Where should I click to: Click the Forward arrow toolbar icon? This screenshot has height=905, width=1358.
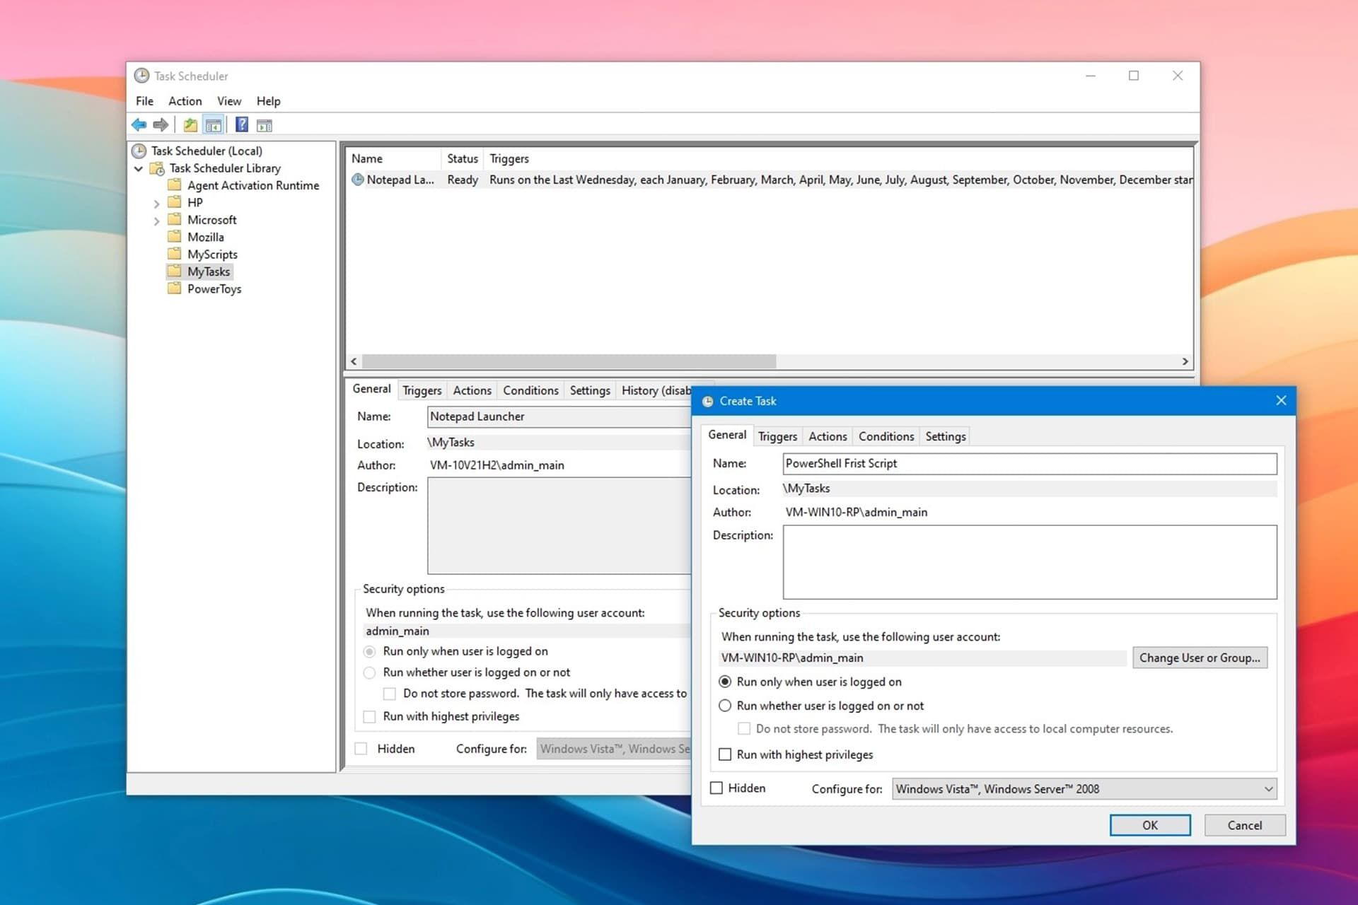[161, 125]
